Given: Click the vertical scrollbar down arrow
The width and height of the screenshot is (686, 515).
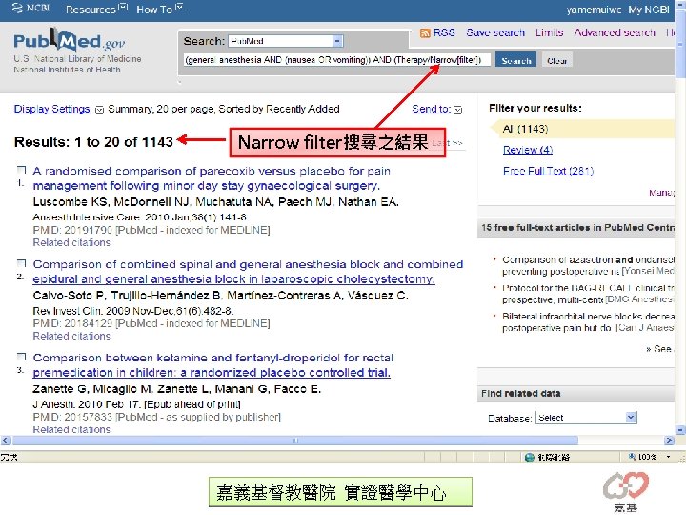Looking at the screenshot, I should [680, 429].
